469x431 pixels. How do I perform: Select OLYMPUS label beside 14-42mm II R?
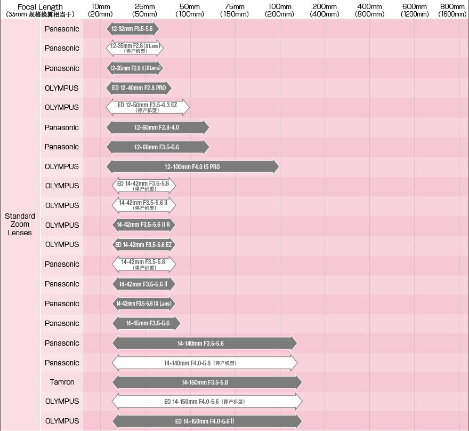[62, 226]
